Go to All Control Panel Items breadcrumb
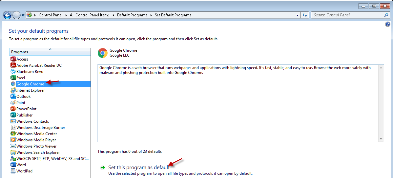This screenshot has width=393, height=178. [90, 15]
